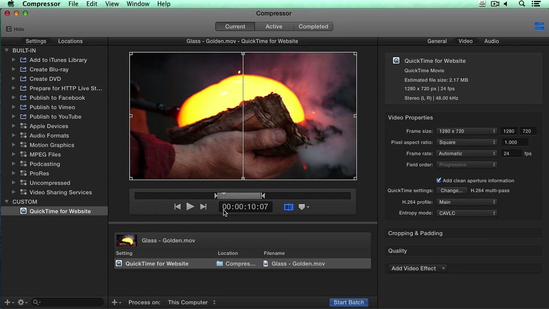Expand the Apple Devices disclosure triangle
This screenshot has height=309, width=549.
(14, 126)
